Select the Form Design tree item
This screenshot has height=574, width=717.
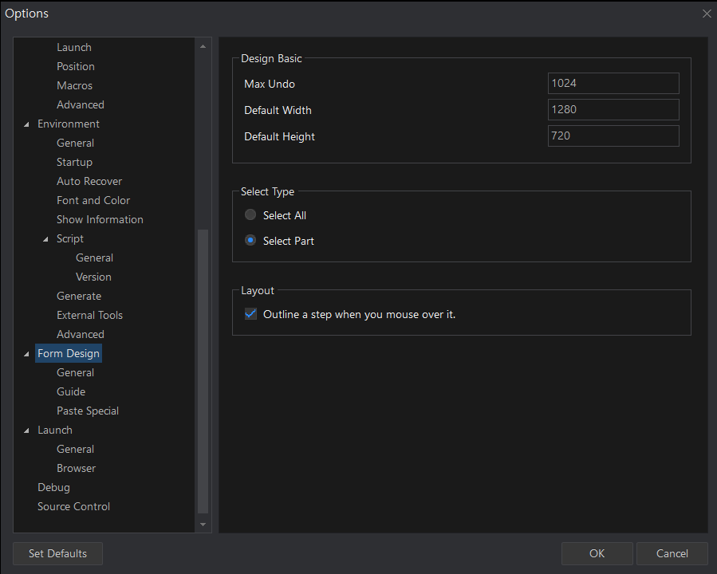point(69,353)
